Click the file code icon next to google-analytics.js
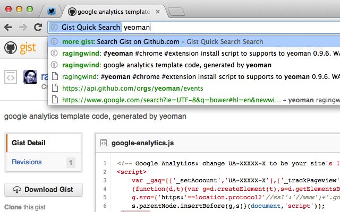Screen dimensions: 340x212 pyautogui.click(x=104, y=143)
